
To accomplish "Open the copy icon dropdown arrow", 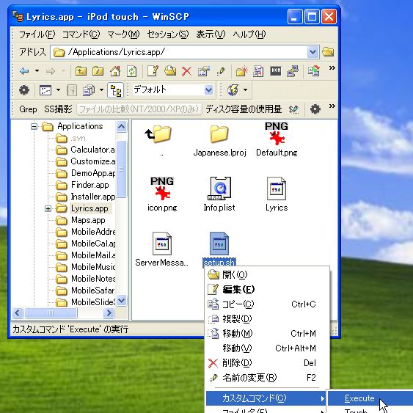I will 102,90.
